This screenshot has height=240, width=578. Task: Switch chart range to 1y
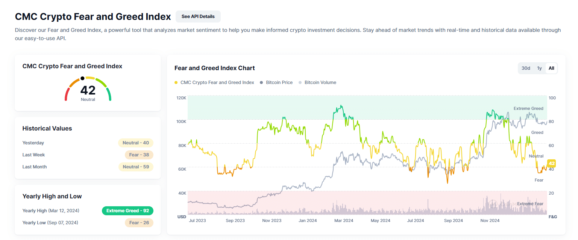point(539,68)
